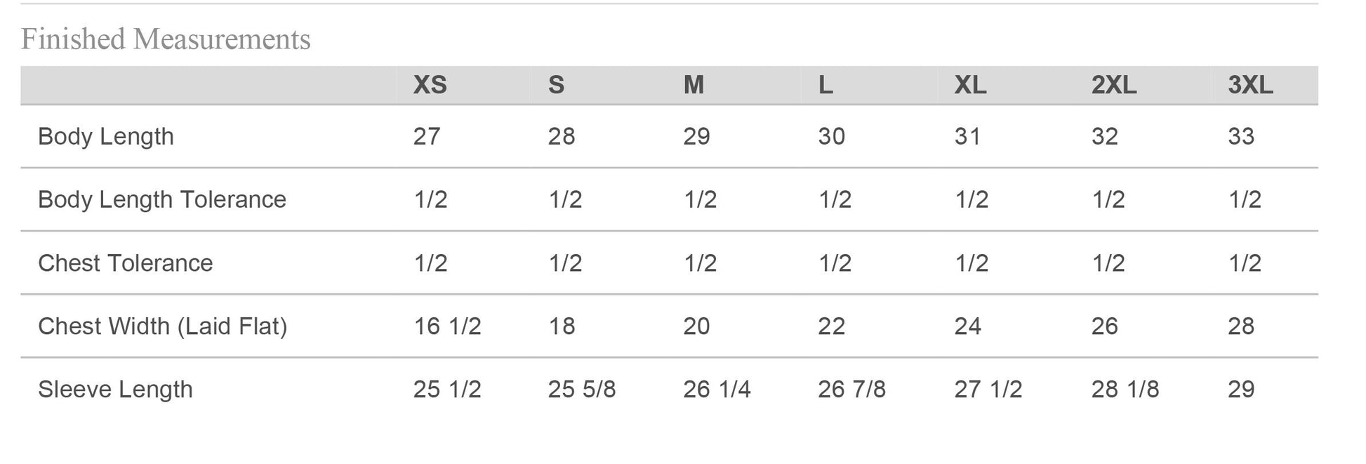Select the 3XL sleeve length value 29
Viewport: 1366px width, 464px height.
[1241, 390]
